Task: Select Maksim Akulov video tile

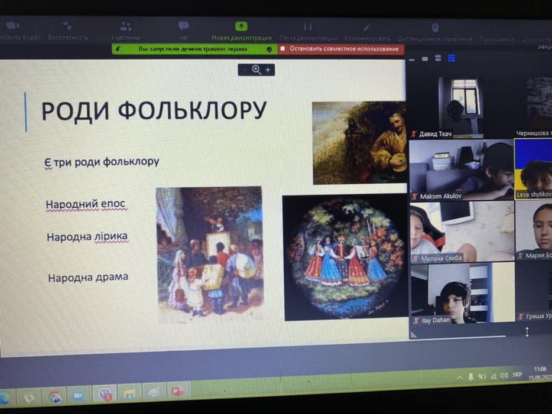Action: pos(461,170)
